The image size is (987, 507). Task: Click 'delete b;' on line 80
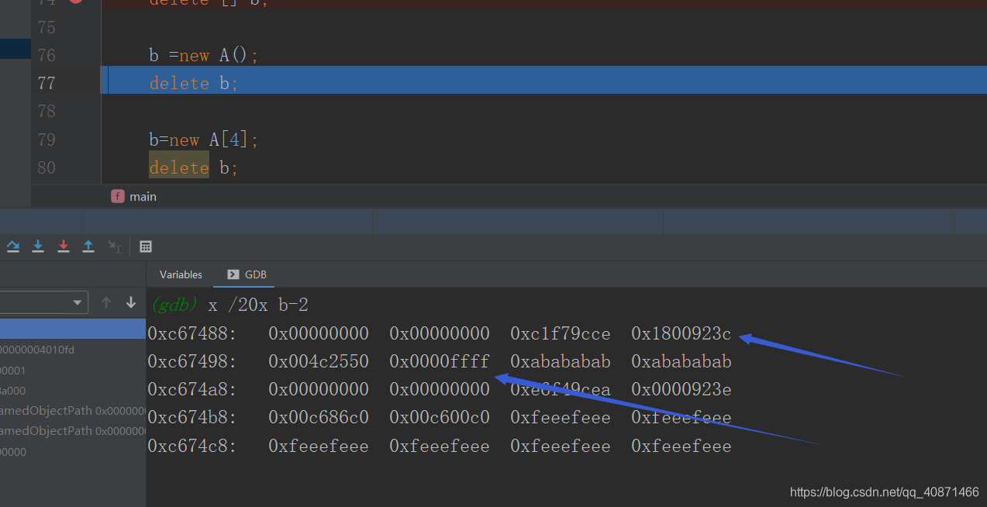tap(194, 167)
